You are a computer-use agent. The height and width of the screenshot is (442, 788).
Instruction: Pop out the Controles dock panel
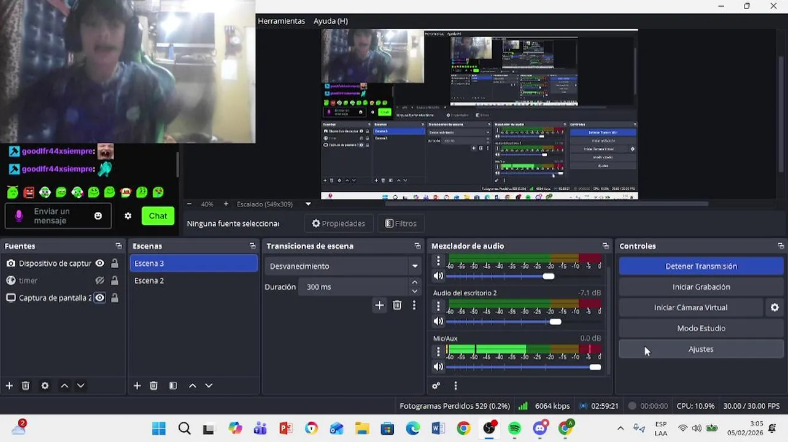(x=781, y=246)
